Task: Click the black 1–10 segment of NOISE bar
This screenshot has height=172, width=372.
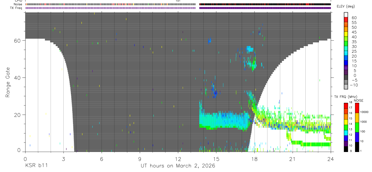Action: click(x=357, y=147)
